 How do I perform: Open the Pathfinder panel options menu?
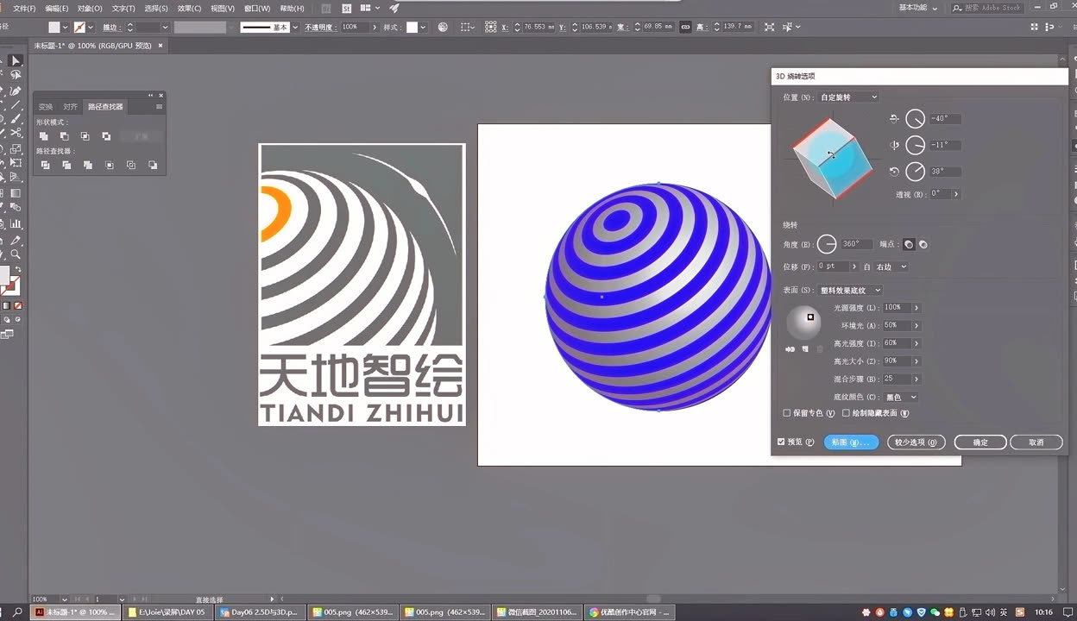tap(159, 107)
